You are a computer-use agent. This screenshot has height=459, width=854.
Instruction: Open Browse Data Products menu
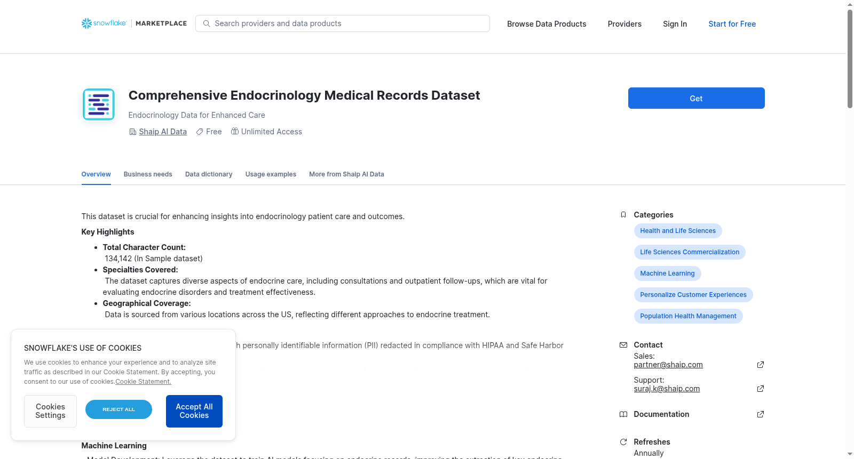click(547, 24)
